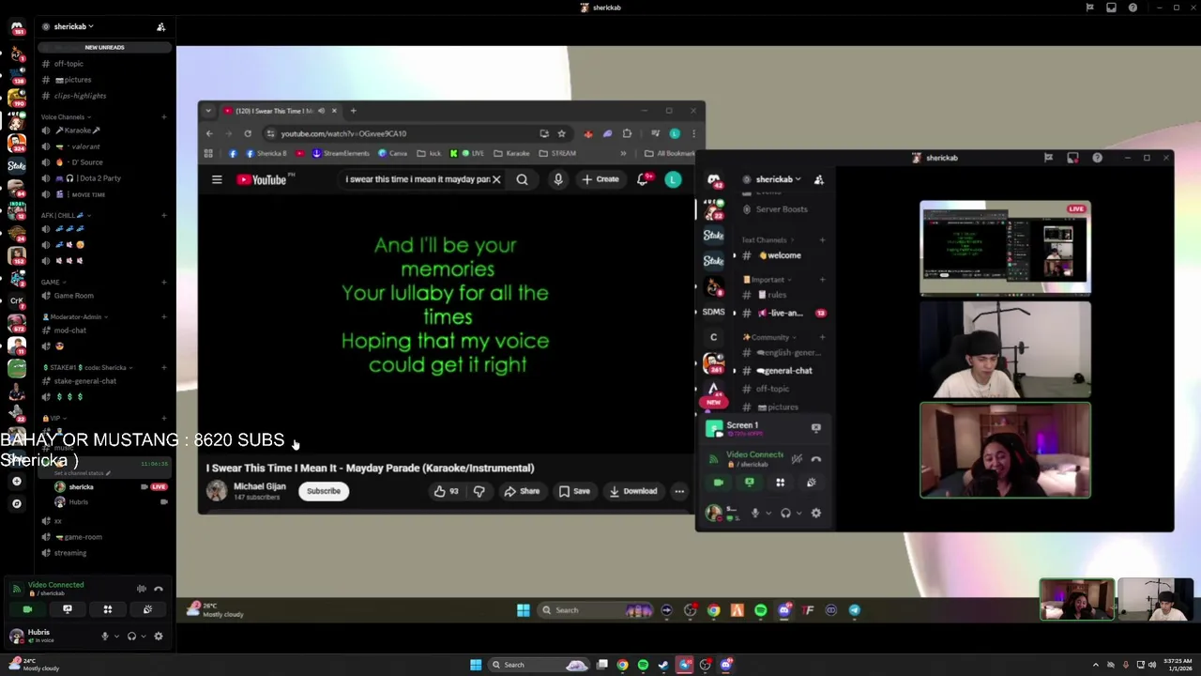The height and width of the screenshot is (676, 1201).
Task: Expand sherickab server dropdown in inner Discord
Action: click(779, 179)
